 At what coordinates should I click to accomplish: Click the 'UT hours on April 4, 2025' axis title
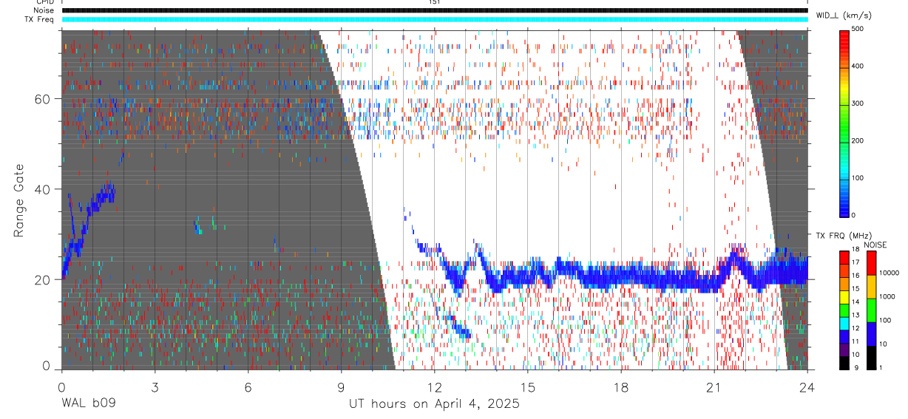click(x=434, y=404)
